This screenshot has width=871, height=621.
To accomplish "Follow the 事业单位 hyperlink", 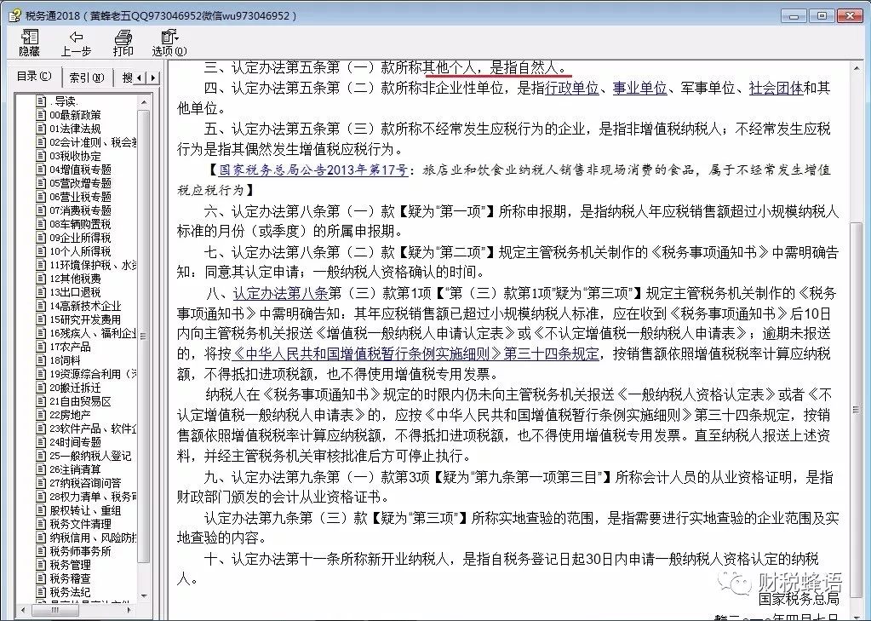I will pos(640,88).
